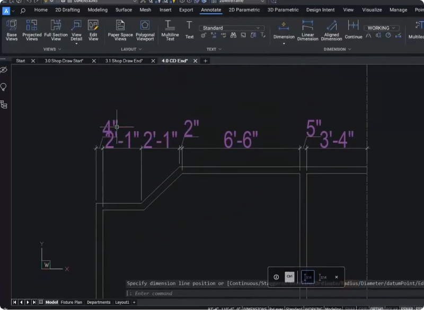Image resolution: width=424 pixels, height=310 pixels.
Task: Click the info icon in the hotkey assistant
Action: point(276,277)
